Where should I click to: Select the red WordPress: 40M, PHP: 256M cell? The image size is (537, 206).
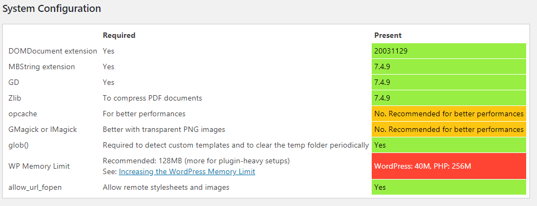click(x=449, y=166)
